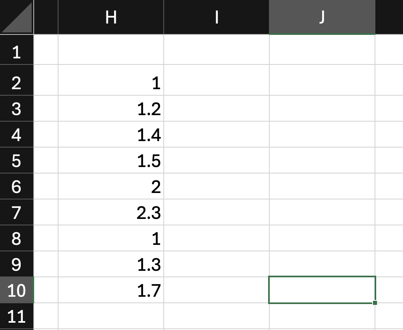Click empty cell J3
The width and height of the screenshot is (403, 330).
point(322,108)
